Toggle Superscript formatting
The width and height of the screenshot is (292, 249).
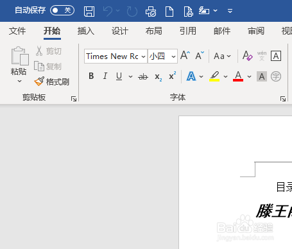pos(173,75)
